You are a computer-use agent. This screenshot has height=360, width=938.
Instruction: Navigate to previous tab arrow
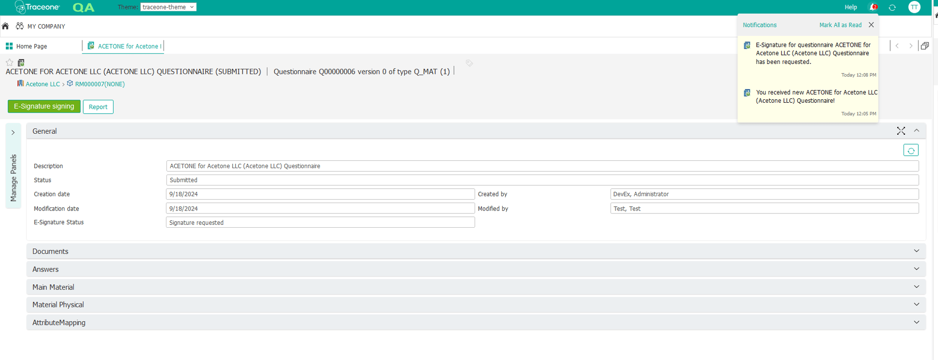[897, 46]
